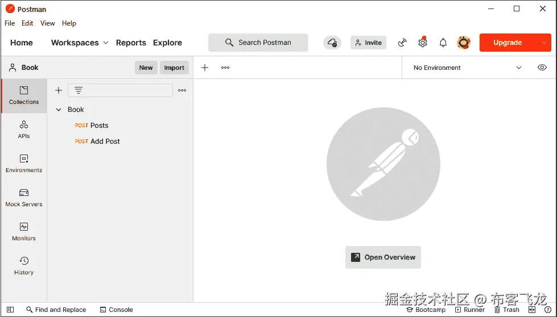
Task: Open the Help menu
Action: [x=69, y=23]
